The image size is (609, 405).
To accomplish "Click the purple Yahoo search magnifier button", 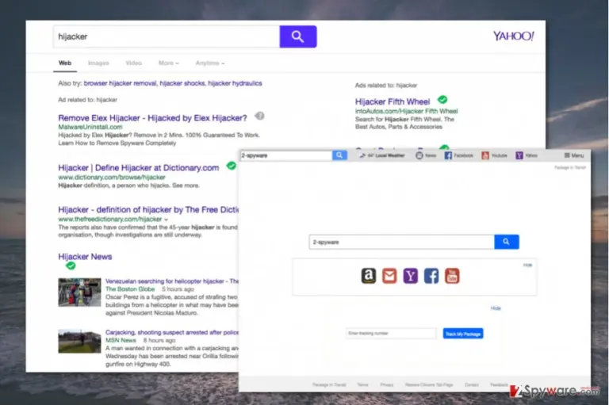I will 298,36.
